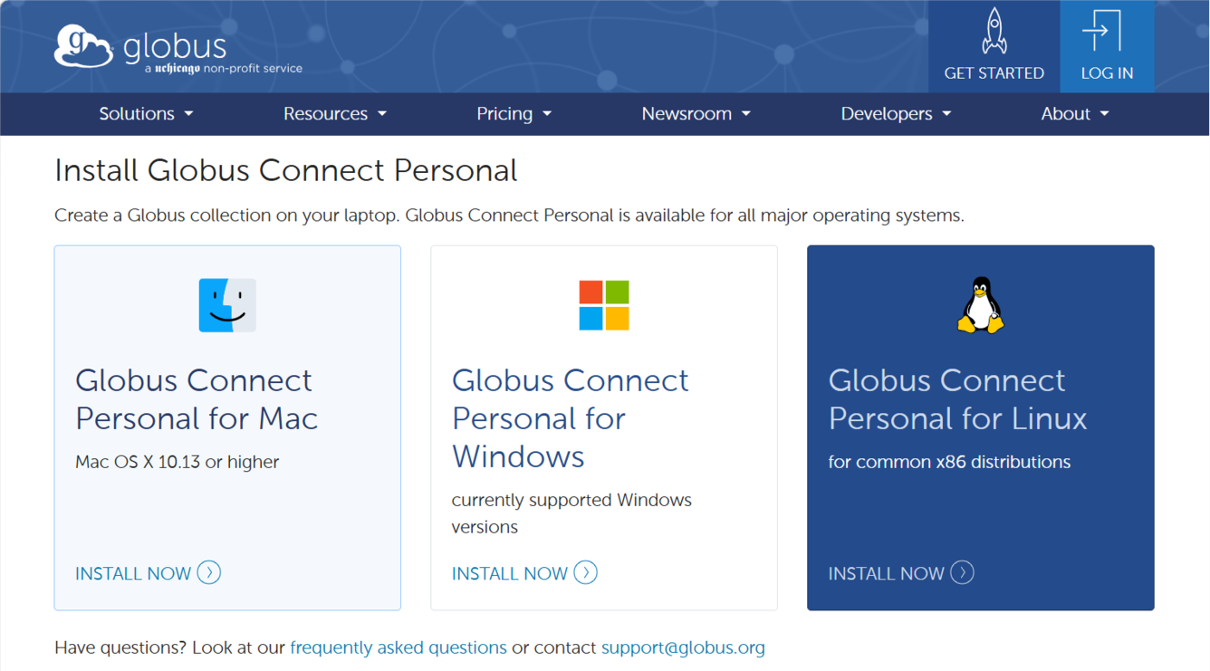Expand the Developers dropdown arrow

[x=946, y=114]
